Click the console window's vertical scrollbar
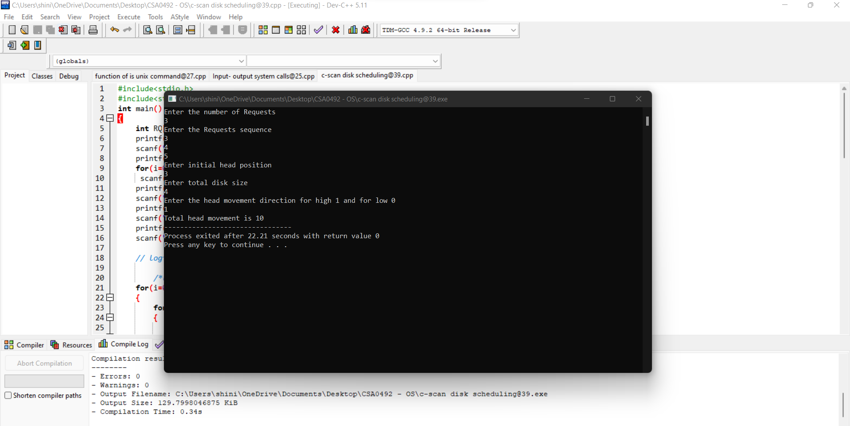Viewport: 850px width, 426px height. point(647,121)
